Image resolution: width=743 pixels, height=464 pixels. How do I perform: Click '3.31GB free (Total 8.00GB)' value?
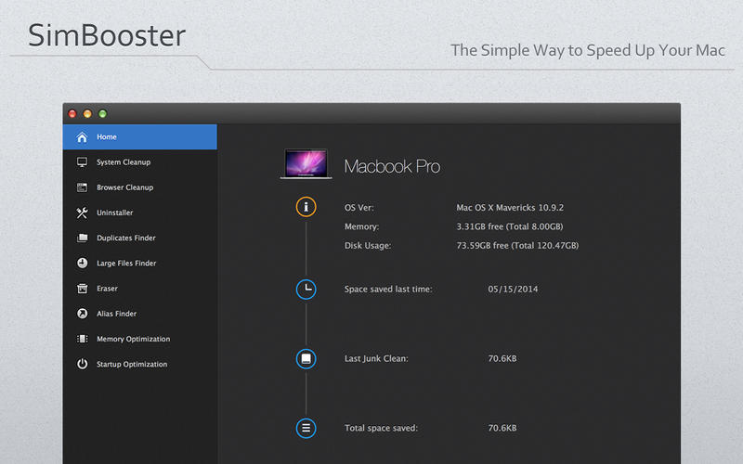pos(510,226)
